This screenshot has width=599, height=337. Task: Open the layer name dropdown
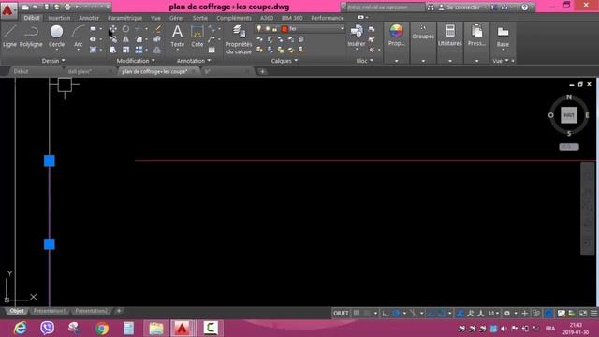pos(342,29)
